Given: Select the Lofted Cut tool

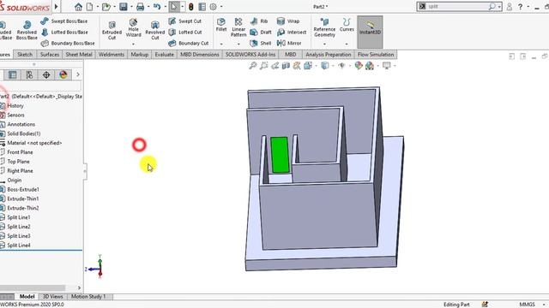Looking at the screenshot, I should [185, 33].
